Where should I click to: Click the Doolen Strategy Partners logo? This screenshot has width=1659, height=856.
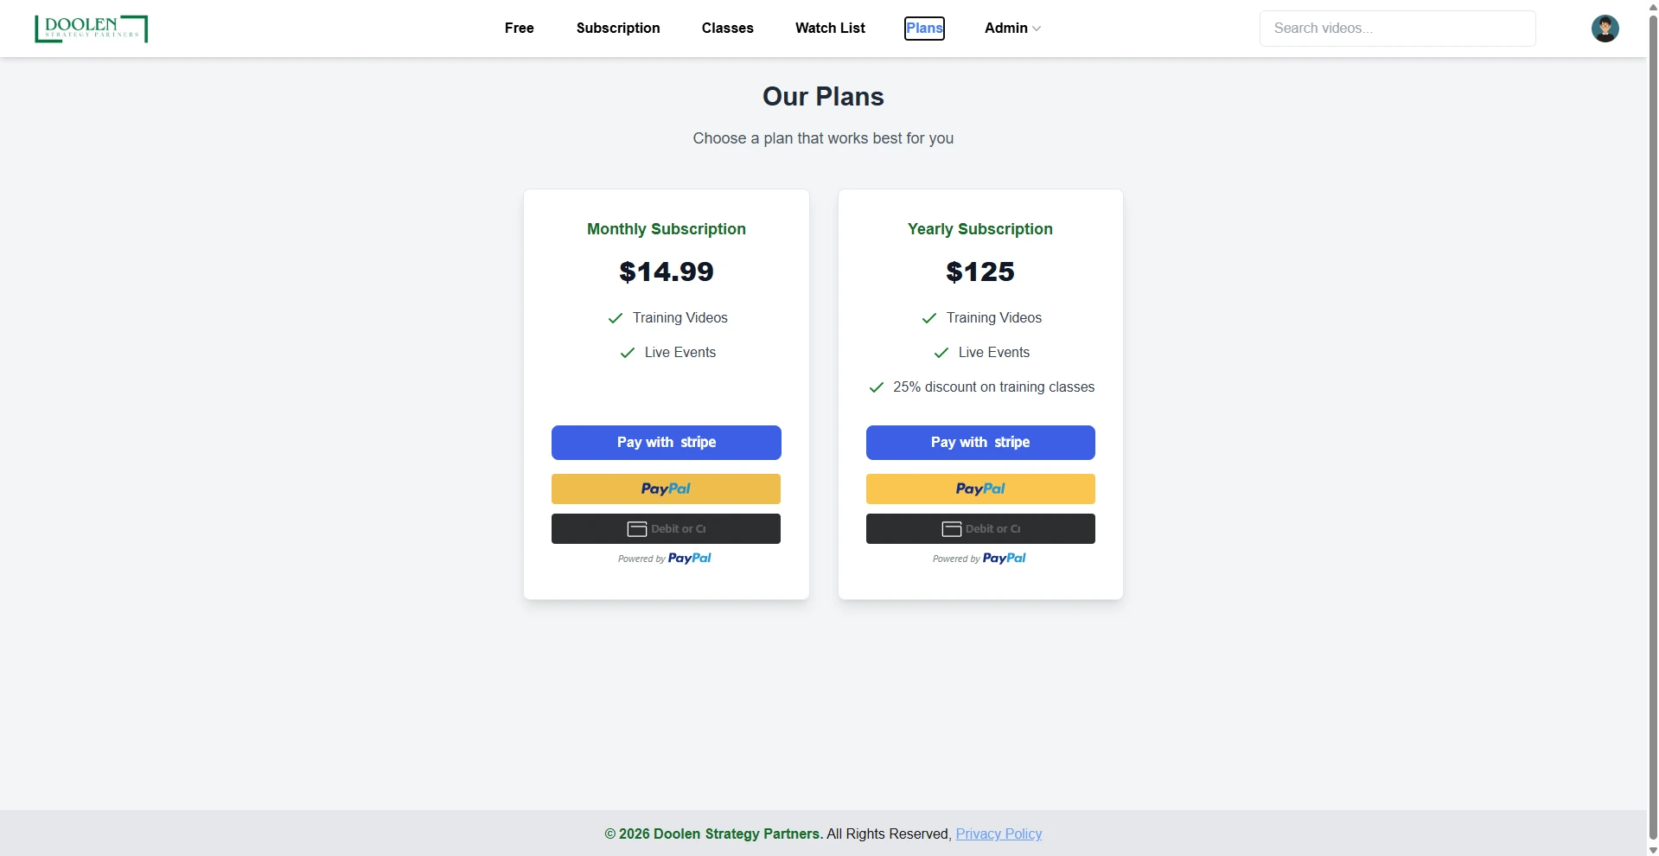click(91, 29)
